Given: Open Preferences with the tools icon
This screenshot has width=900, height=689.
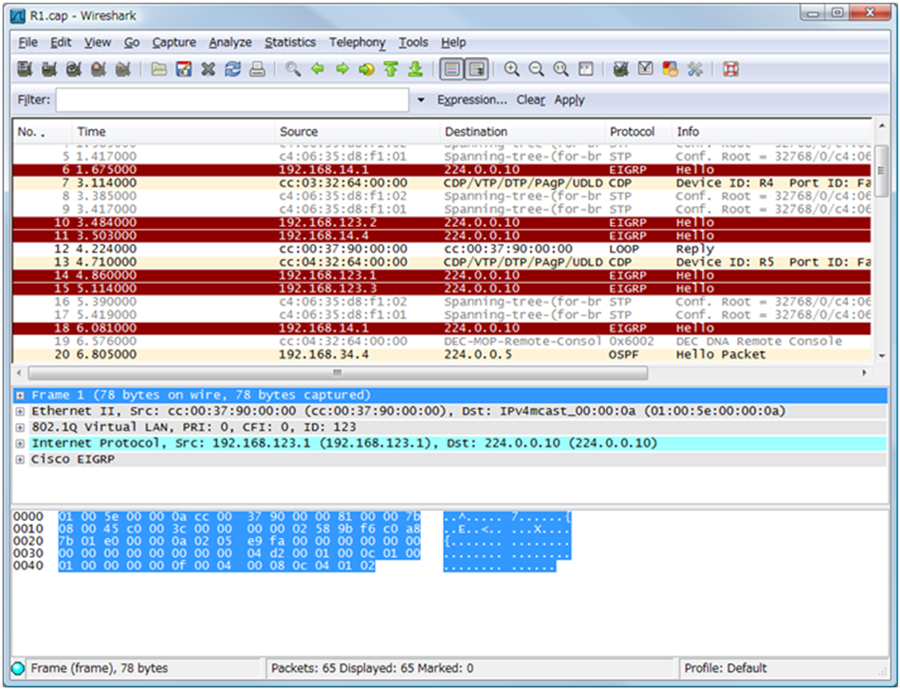Looking at the screenshot, I should point(695,69).
